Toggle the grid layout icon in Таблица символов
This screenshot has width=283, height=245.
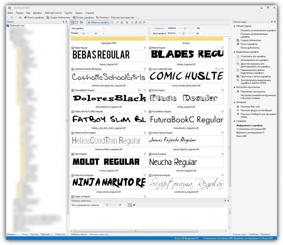pos(130,205)
